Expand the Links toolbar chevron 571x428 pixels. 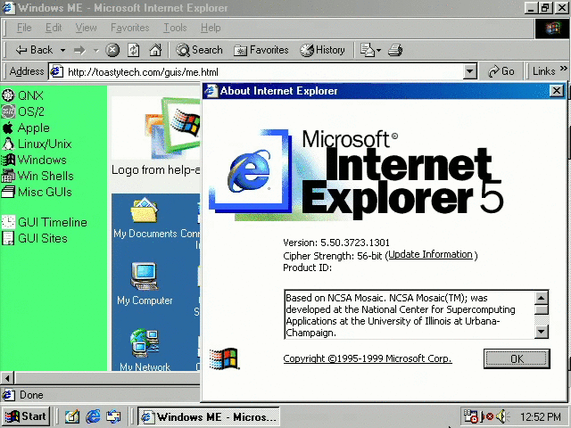[x=563, y=69]
